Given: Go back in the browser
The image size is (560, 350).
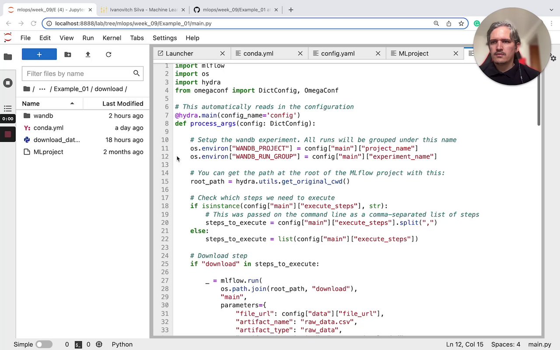Looking at the screenshot, I should (9, 23).
